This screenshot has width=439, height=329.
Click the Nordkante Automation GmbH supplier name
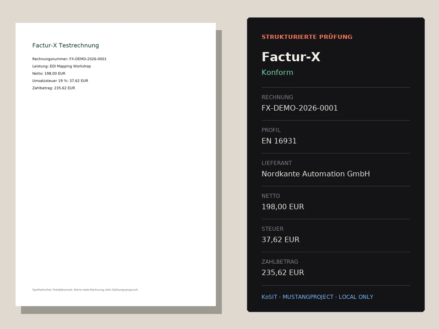(x=316, y=174)
